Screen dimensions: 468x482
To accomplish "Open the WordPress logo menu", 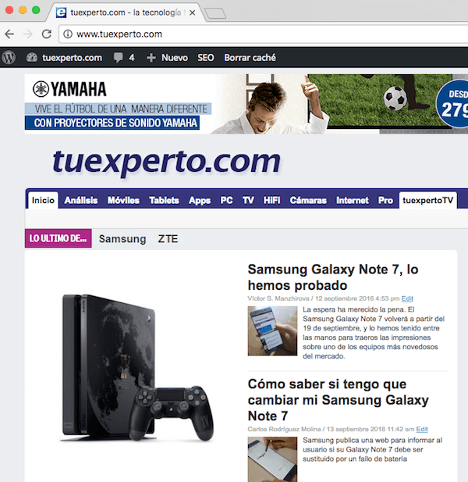I will (9, 58).
